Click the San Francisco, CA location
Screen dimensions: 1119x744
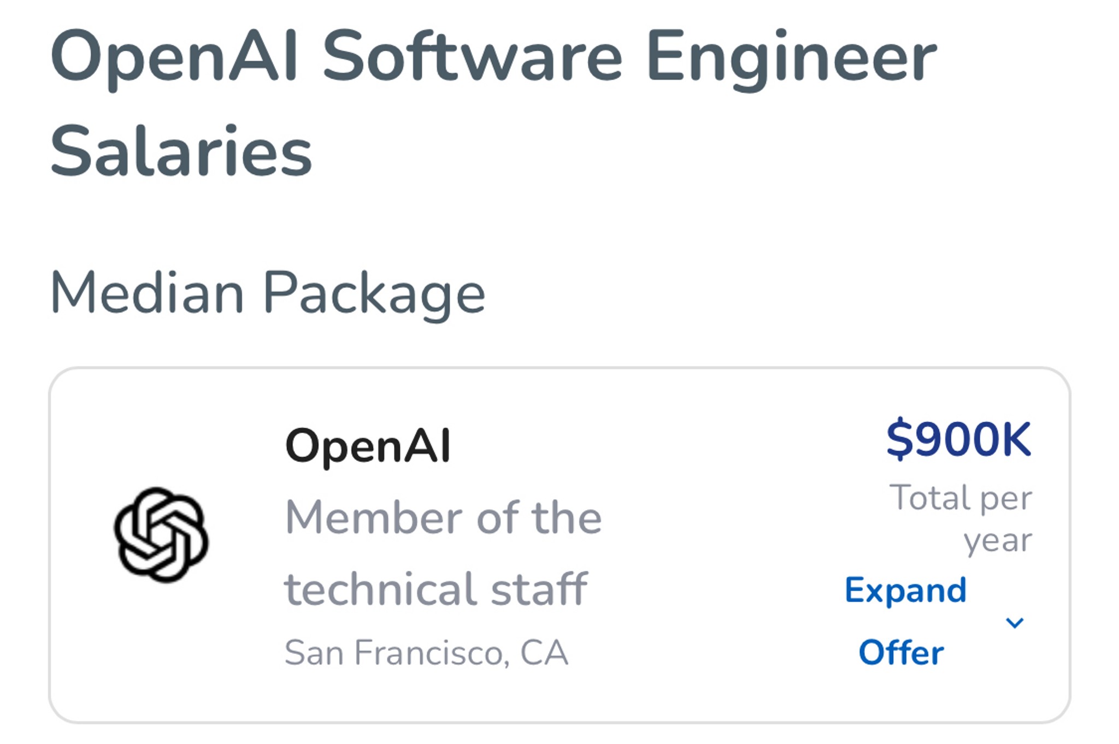(x=426, y=653)
